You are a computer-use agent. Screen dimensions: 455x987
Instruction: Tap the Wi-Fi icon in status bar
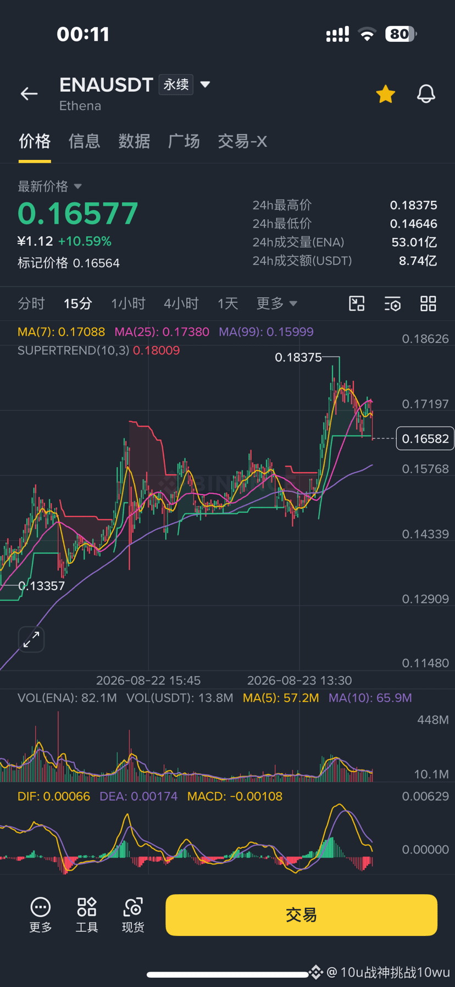pos(367,34)
